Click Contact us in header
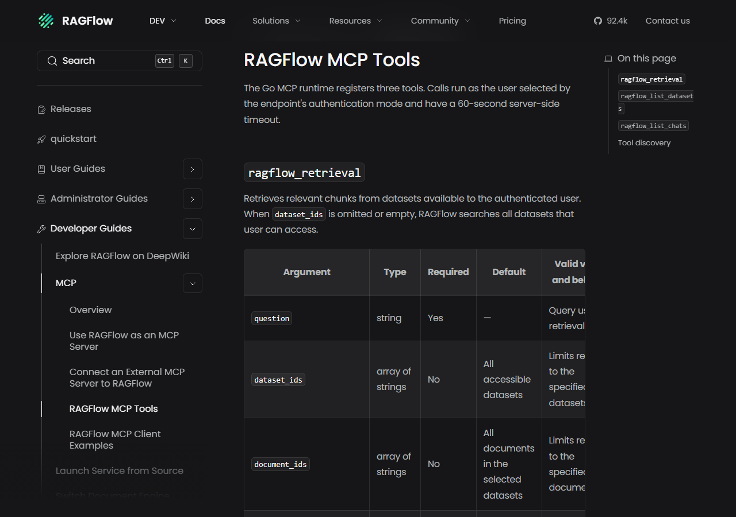The image size is (736, 517). 668,21
